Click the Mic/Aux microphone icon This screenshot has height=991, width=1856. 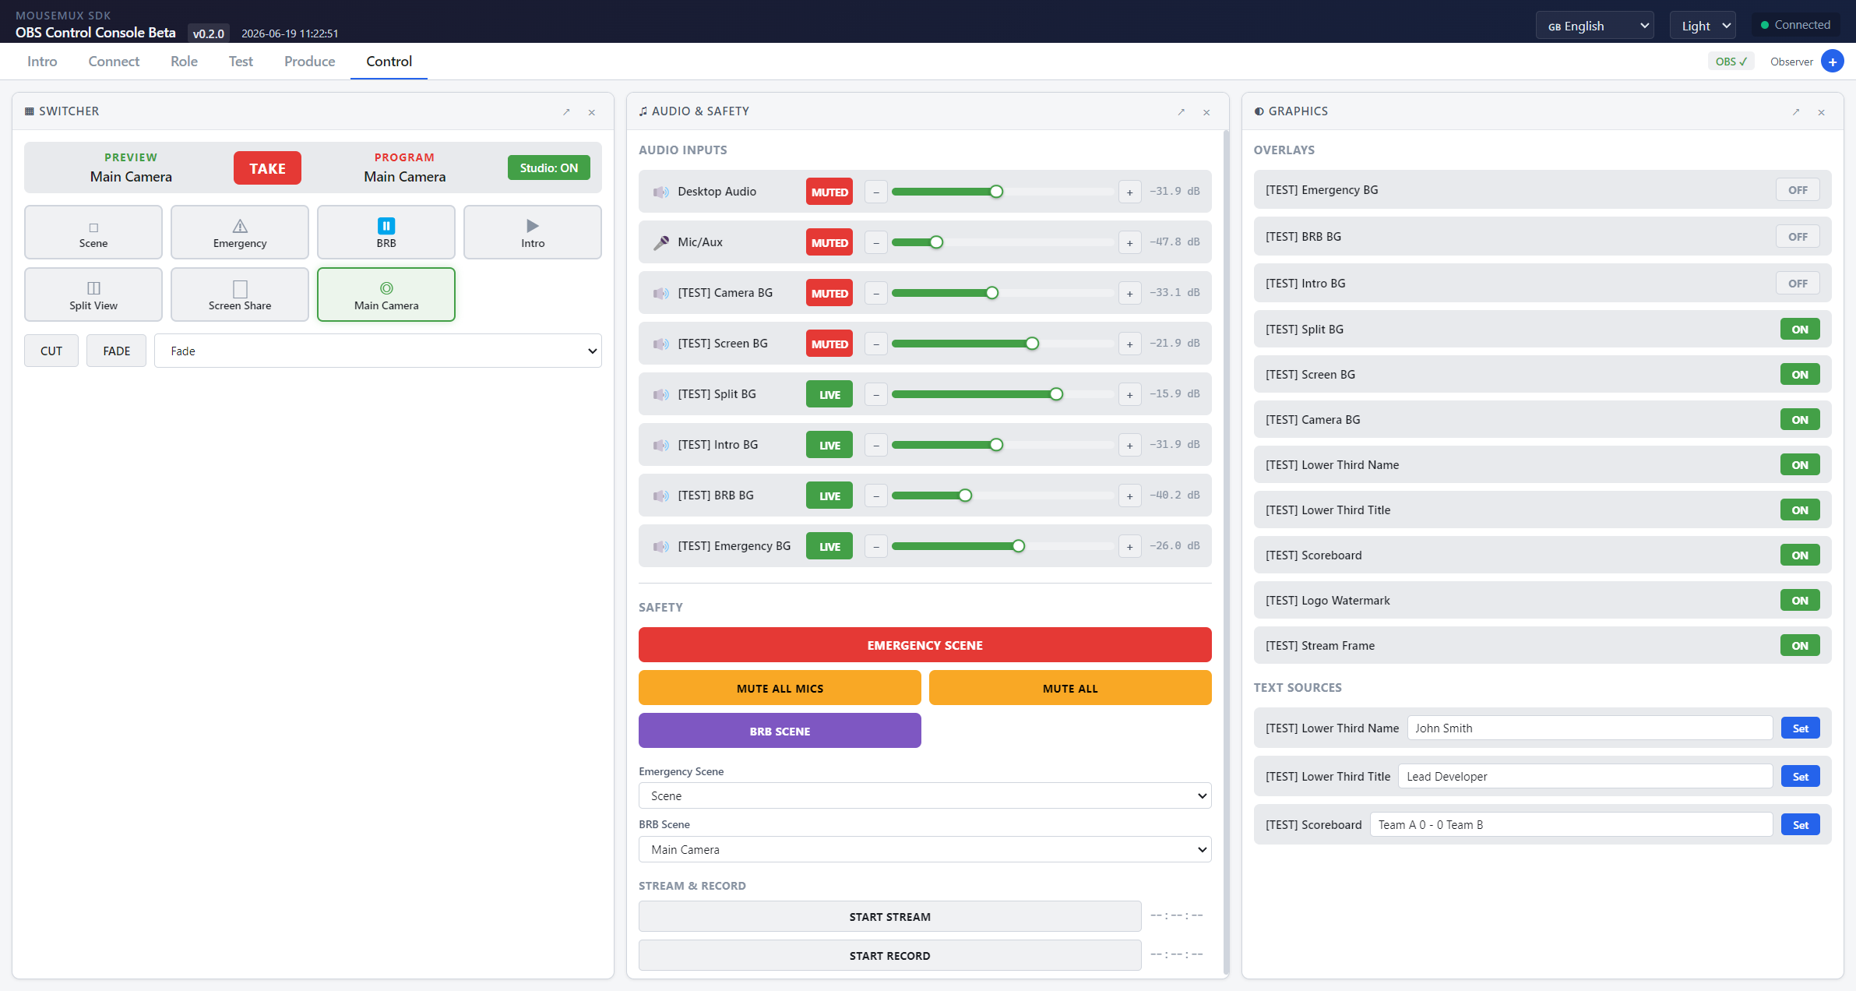[x=660, y=242]
